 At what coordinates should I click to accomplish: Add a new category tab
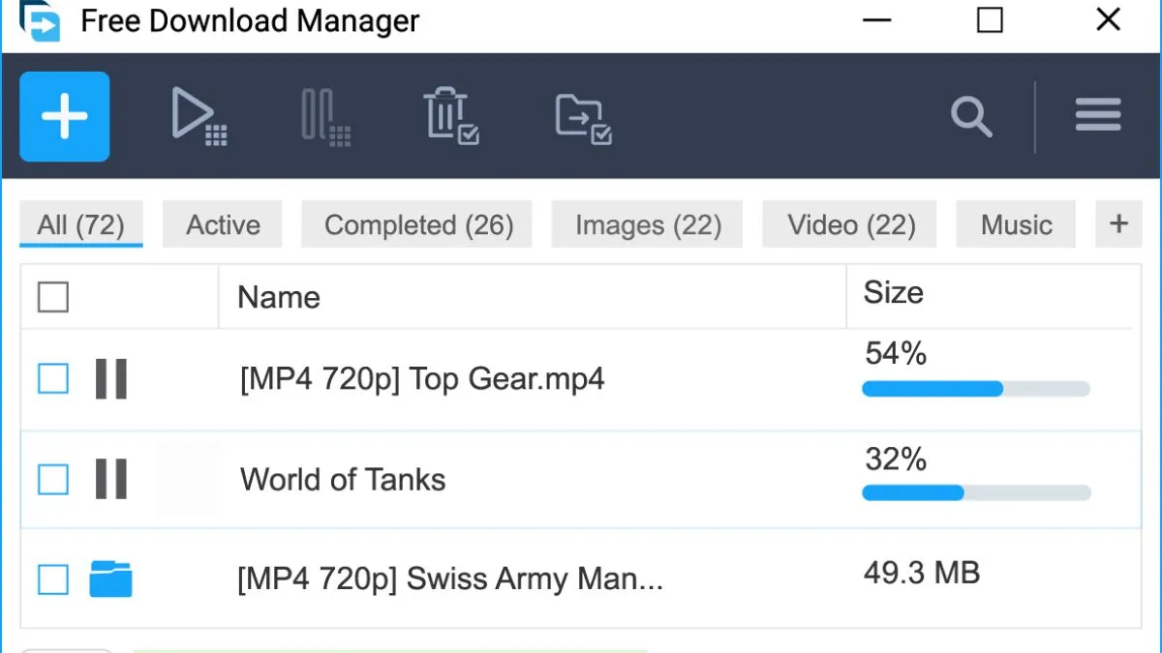(1119, 223)
